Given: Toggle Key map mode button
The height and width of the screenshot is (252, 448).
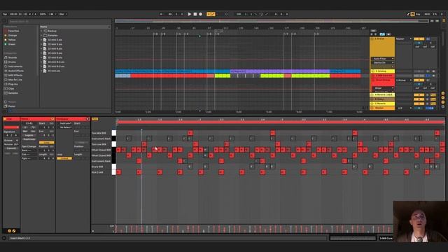Looking at the screenshot, I should point(419,14).
